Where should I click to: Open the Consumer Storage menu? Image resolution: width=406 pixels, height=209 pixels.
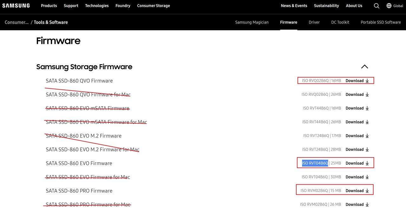154,6
